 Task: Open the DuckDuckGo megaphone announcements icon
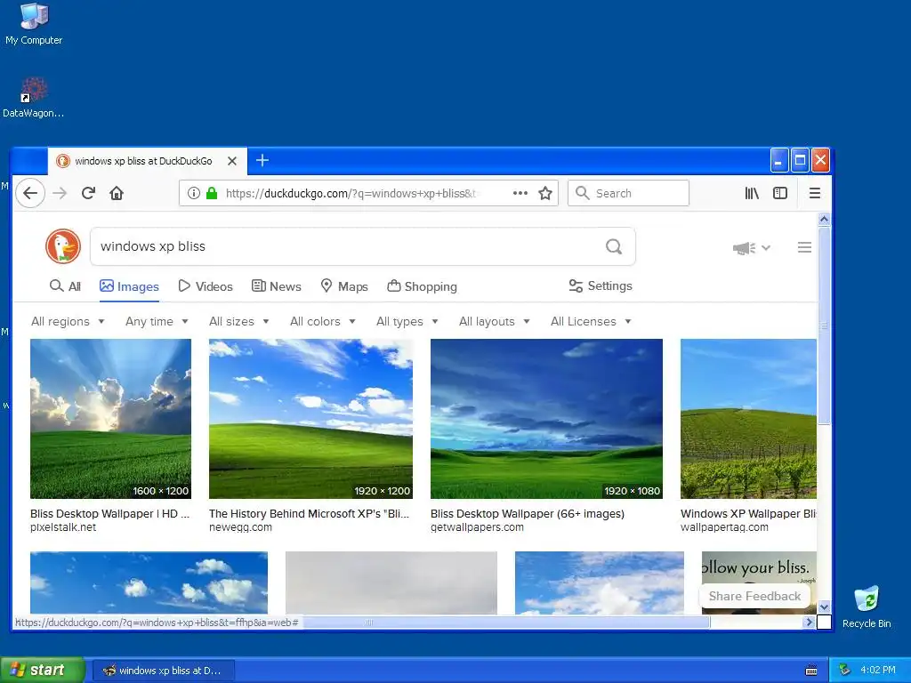pos(744,248)
